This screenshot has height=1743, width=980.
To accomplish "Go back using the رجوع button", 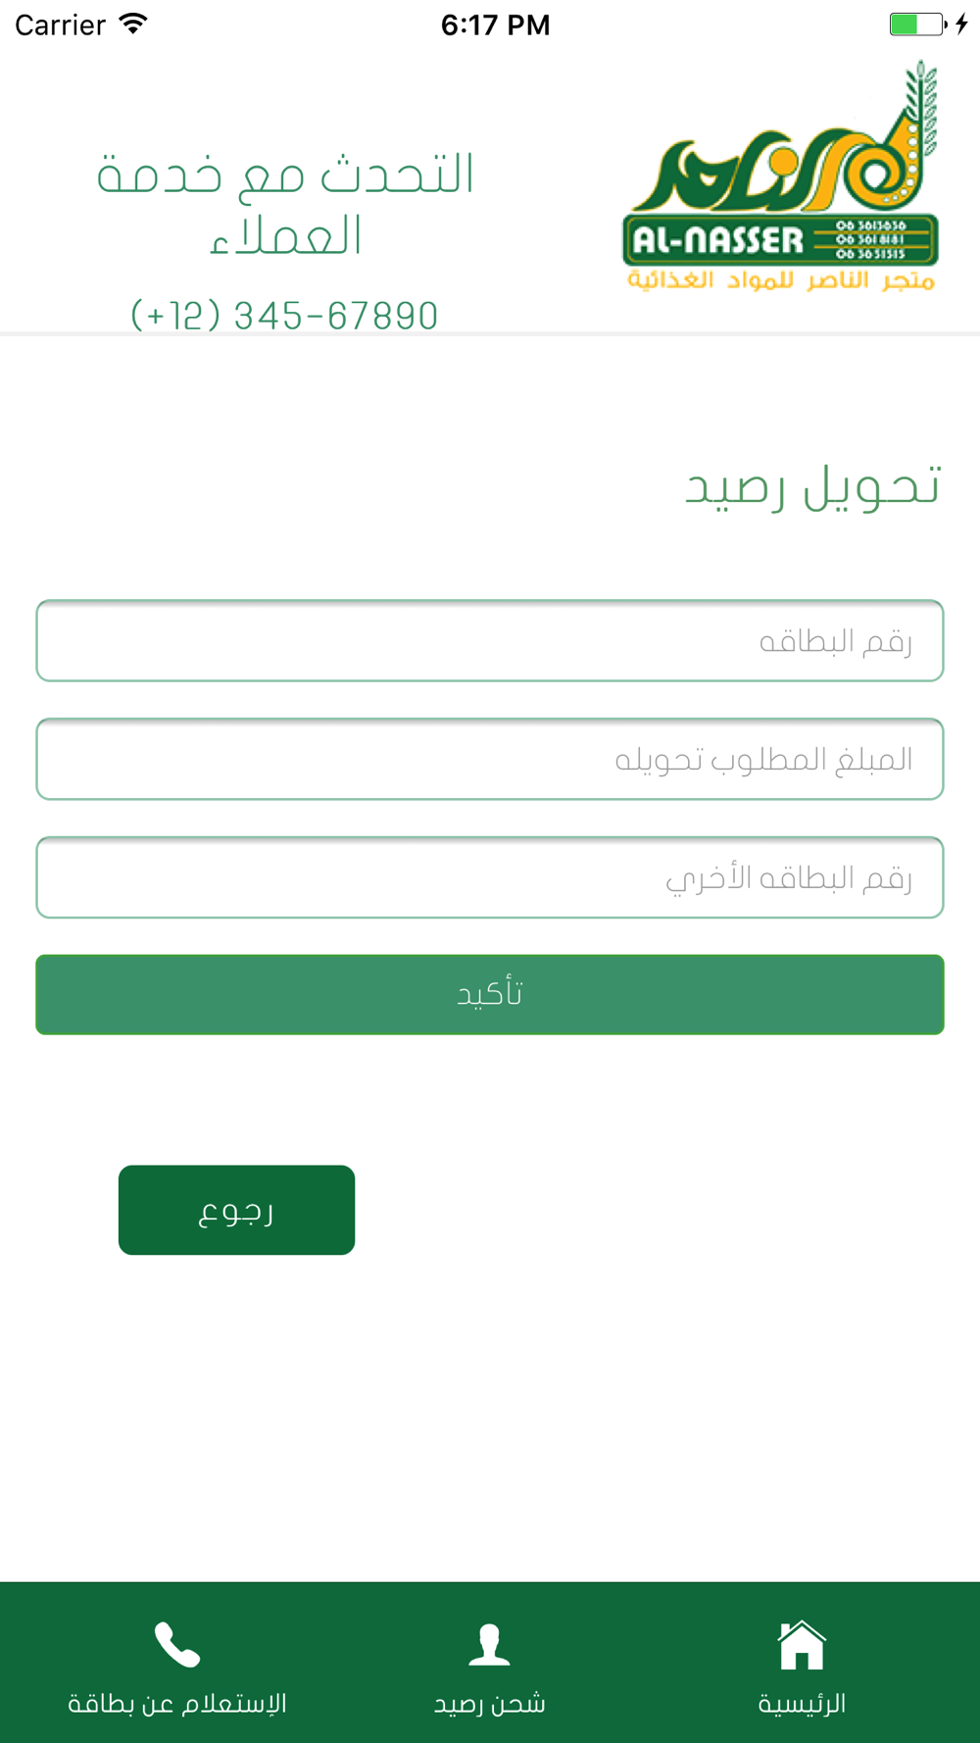I will click(x=236, y=1210).
